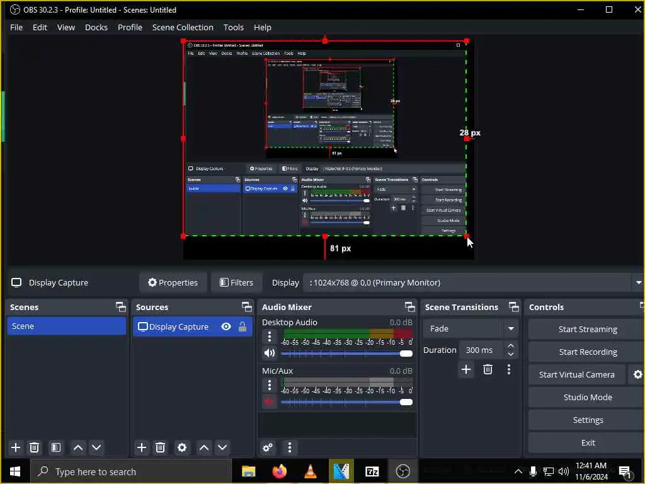645x484 pixels.
Task: Open the Docks menu
Action: (96, 27)
